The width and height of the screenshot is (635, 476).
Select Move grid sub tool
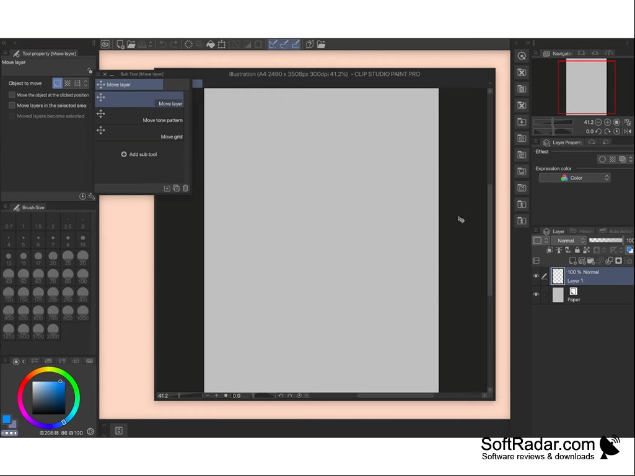pyautogui.click(x=139, y=132)
